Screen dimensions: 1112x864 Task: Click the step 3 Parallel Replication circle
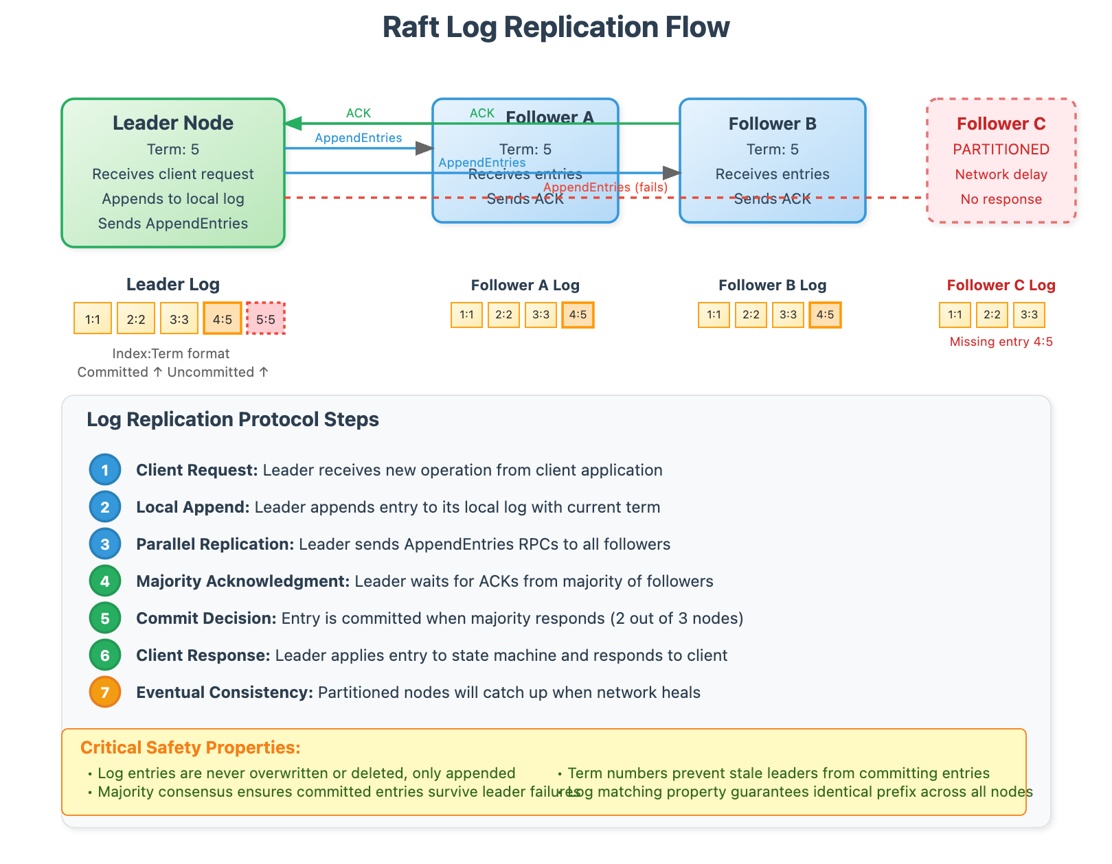[x=104, y=544]
